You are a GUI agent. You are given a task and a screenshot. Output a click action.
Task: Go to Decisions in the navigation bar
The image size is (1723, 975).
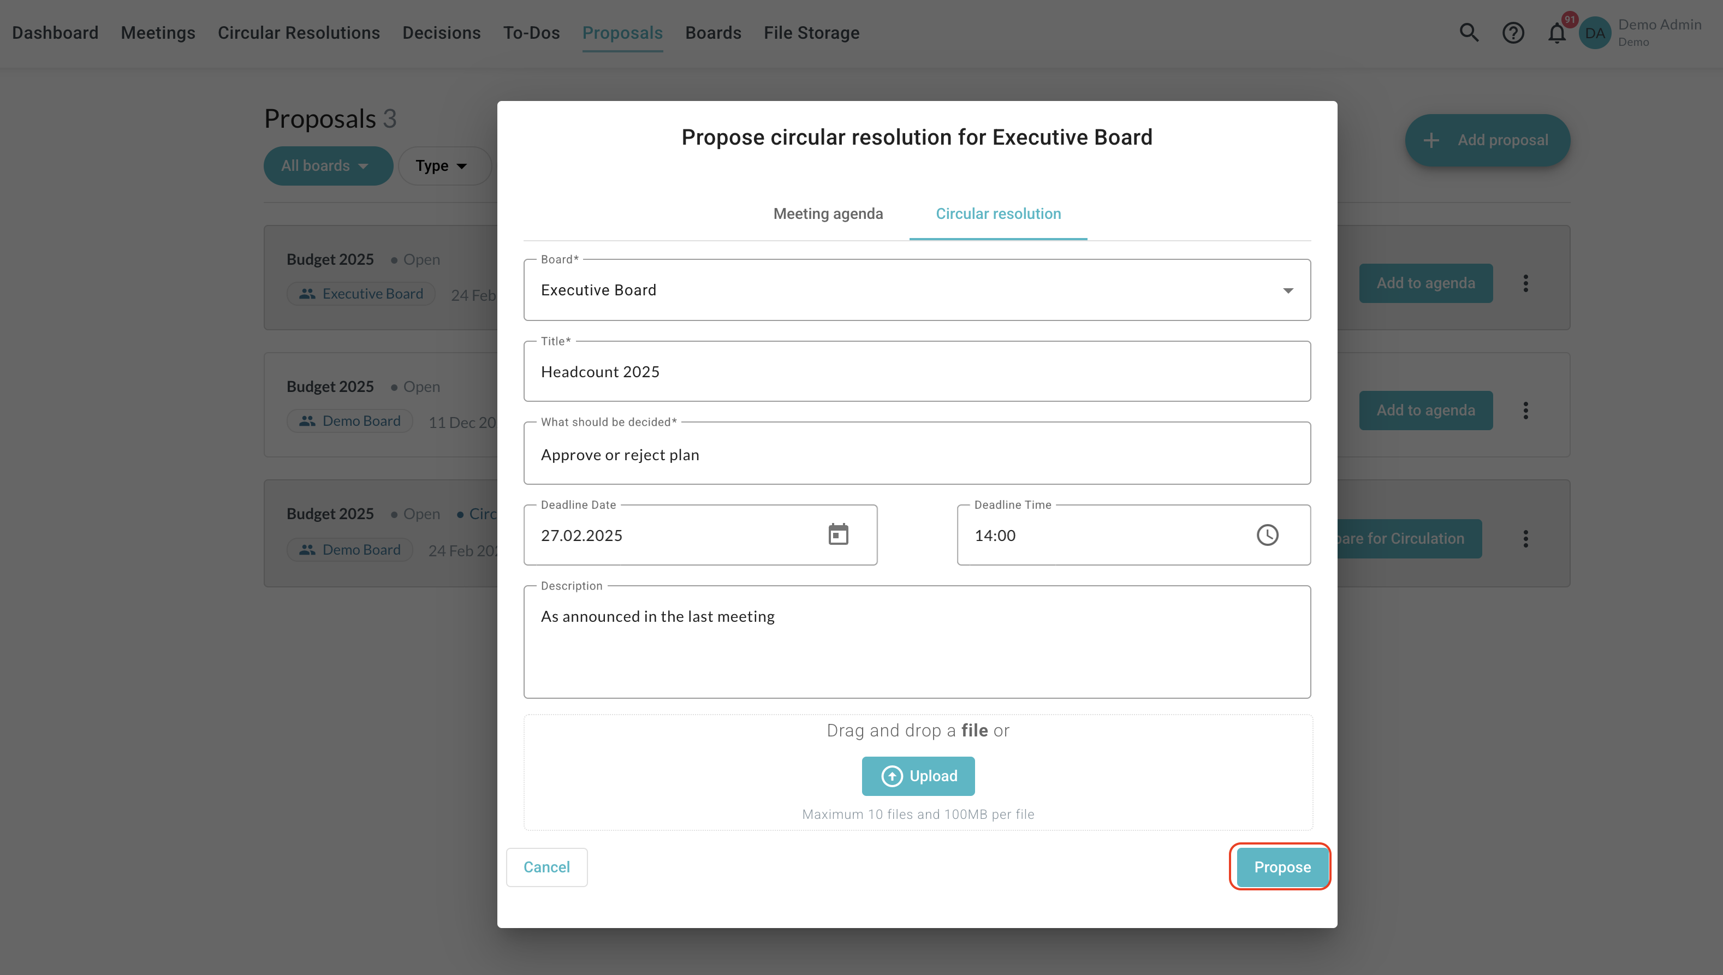click(x=441, y=33)
